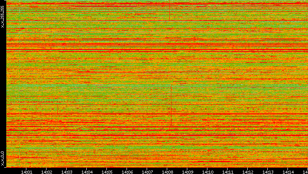Click the 14:07 time axis label
308x174 pixels.
point(147,172)
